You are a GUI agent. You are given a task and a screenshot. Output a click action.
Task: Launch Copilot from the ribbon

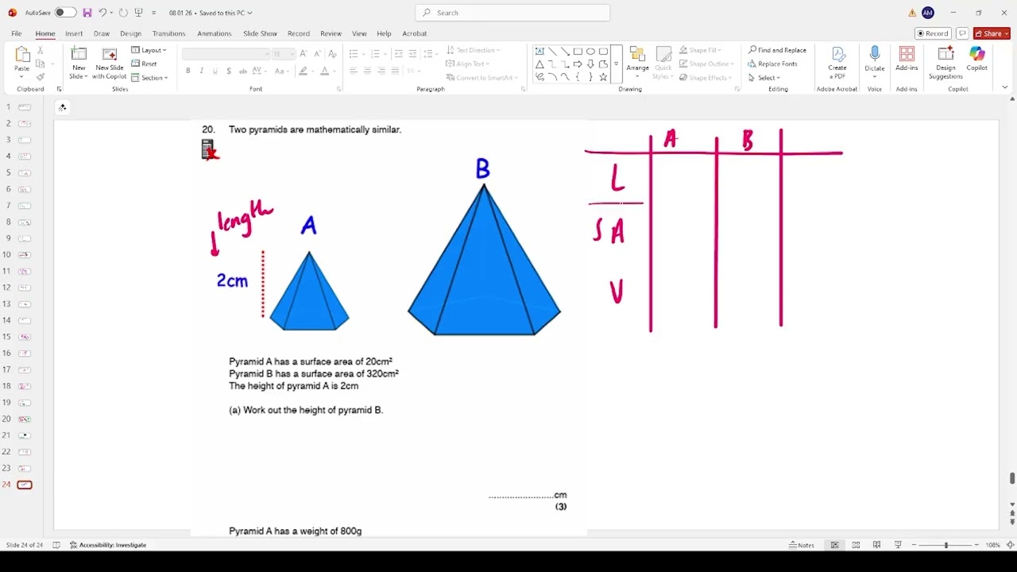click(976, 60)
